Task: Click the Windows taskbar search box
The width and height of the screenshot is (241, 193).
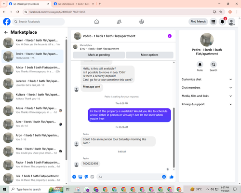Action: (36, 189)
